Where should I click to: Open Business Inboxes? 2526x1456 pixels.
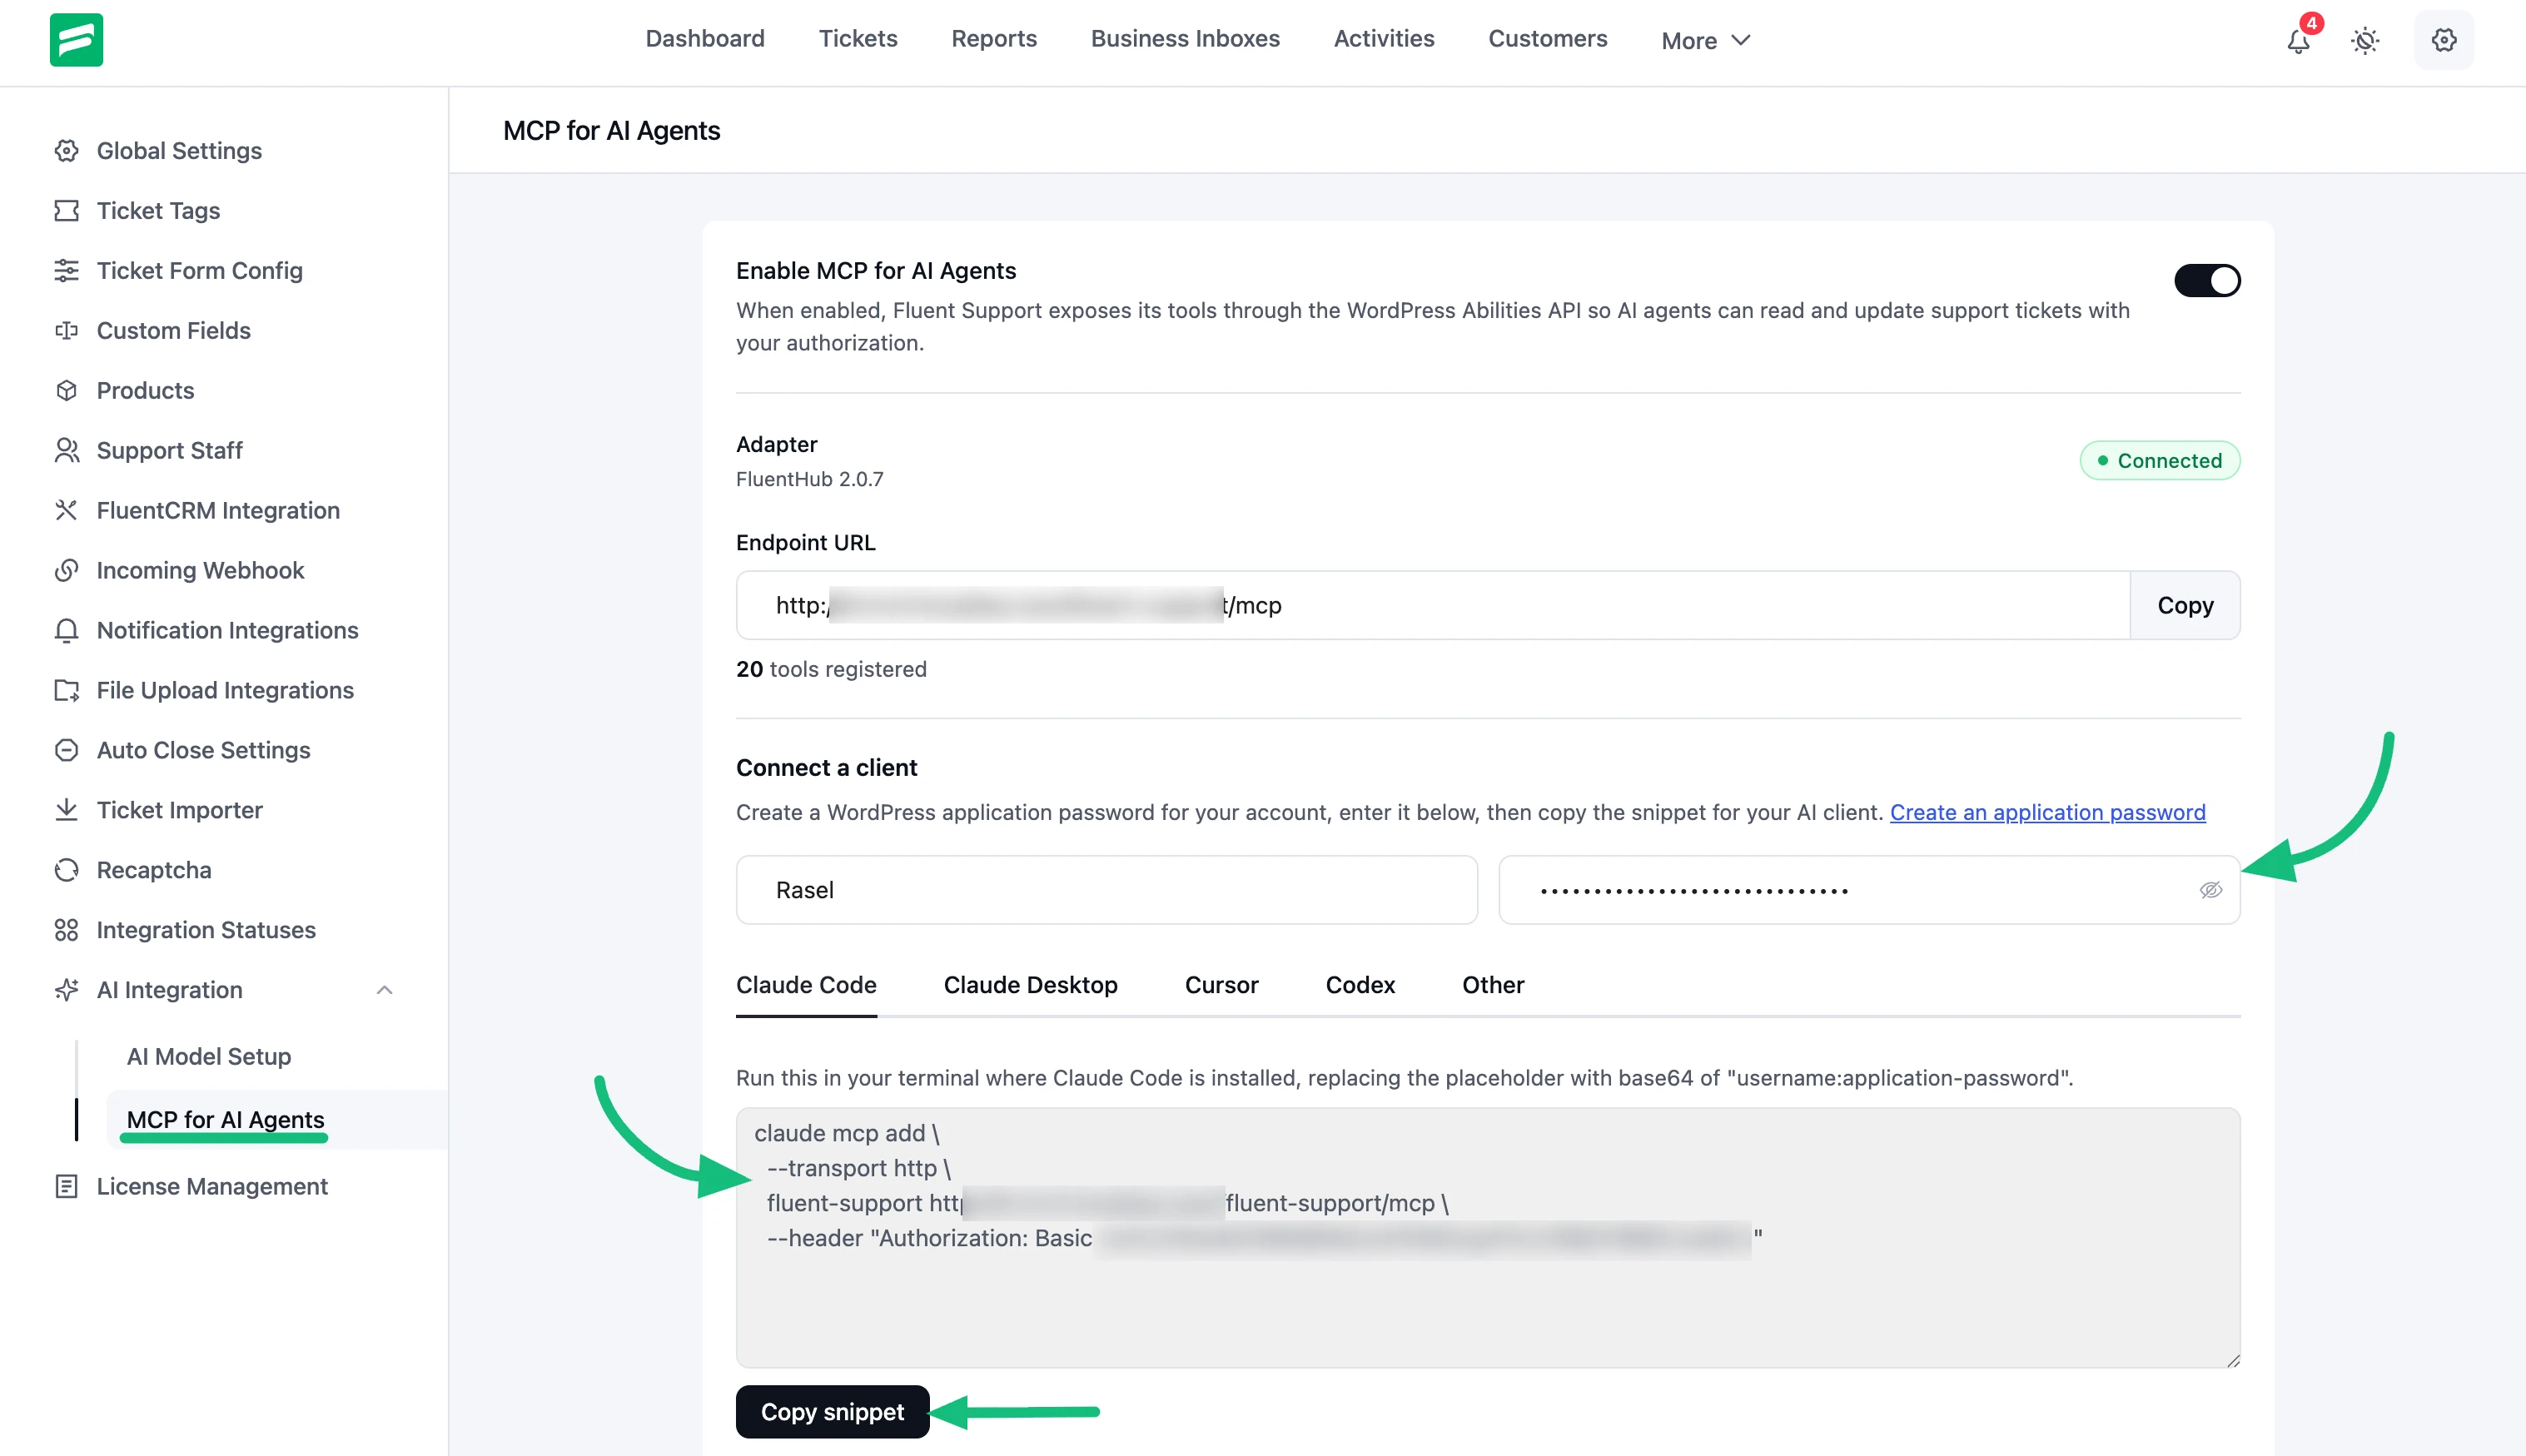click(1185, 38)
